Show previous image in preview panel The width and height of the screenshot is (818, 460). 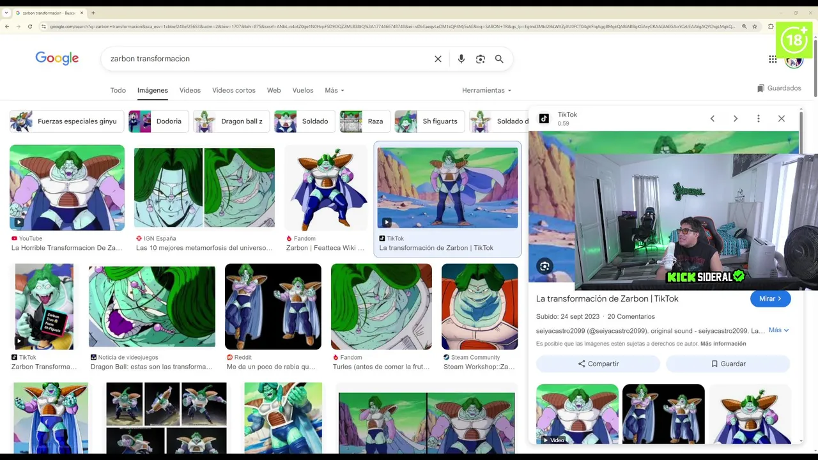pos(713,119)
